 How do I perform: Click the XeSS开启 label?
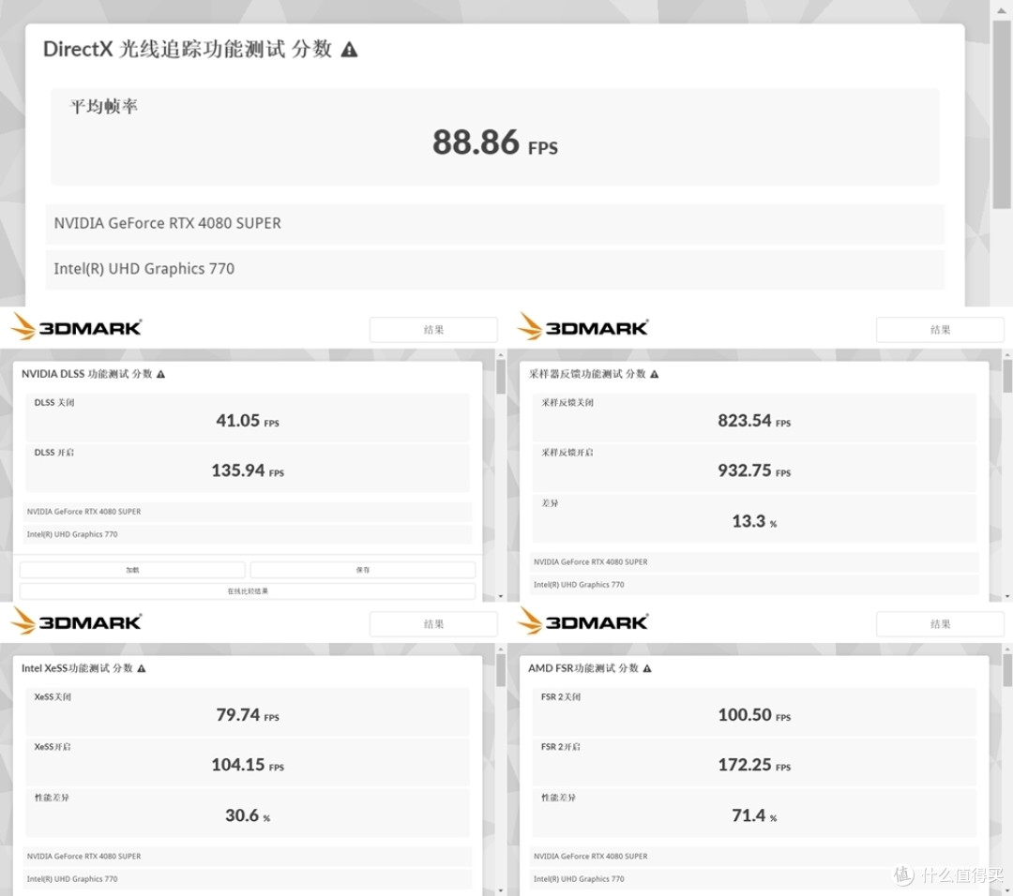[x=53, y=747]
